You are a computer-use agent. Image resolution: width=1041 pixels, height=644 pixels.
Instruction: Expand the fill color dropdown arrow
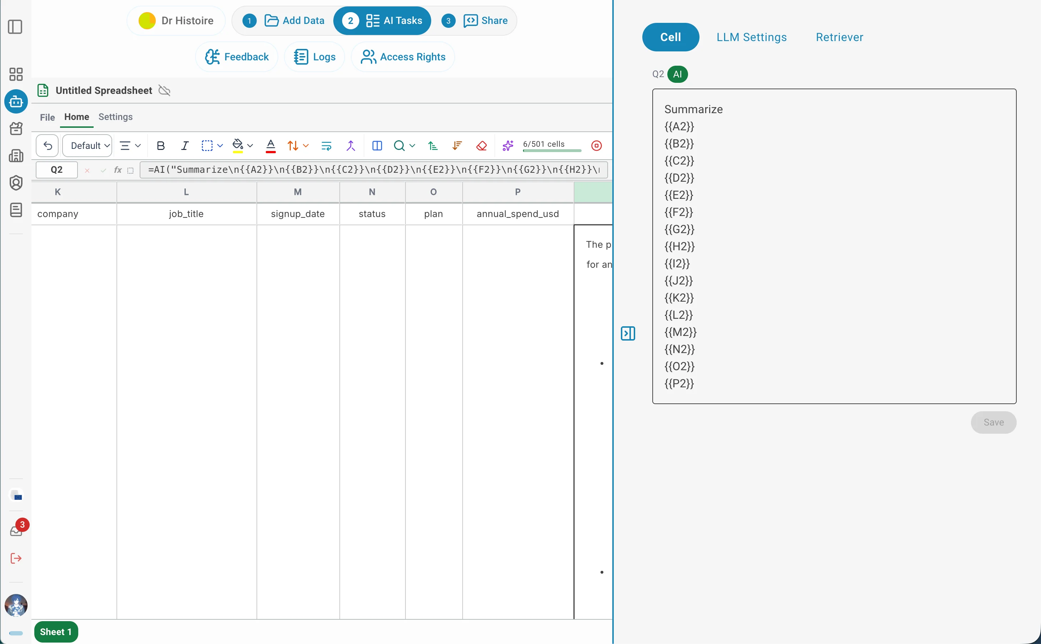click(250, 146)
